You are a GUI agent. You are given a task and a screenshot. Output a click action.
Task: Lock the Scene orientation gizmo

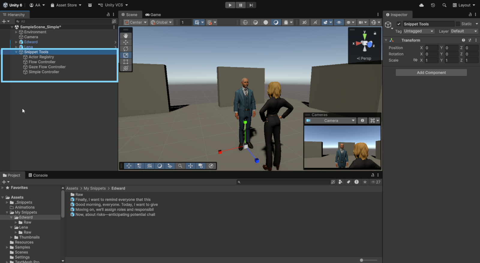[x=375, y=33]
